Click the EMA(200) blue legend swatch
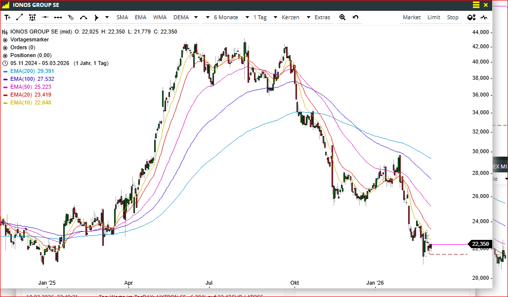Screen dimensions: 508x297 pos(5,71)
